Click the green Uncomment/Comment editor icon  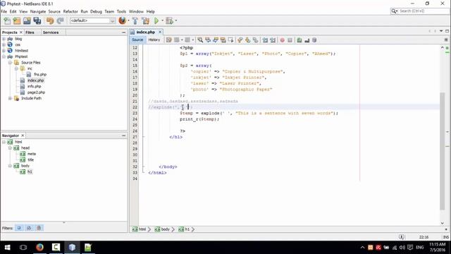click(x=299, y=40)
